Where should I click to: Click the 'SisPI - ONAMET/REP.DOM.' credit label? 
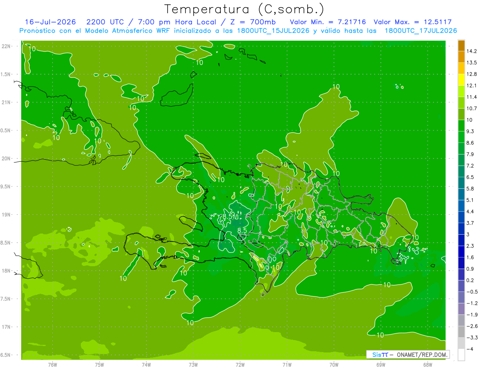408,354
